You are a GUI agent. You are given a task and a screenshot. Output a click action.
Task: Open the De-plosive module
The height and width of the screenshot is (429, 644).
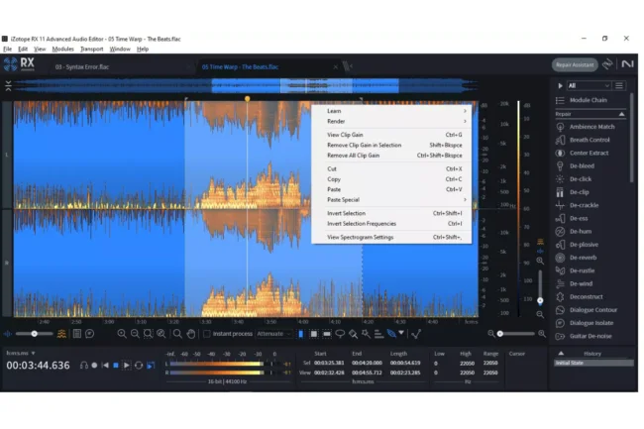584,245
